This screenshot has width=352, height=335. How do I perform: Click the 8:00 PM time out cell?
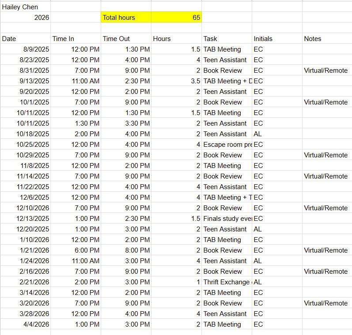coord(126,250)
